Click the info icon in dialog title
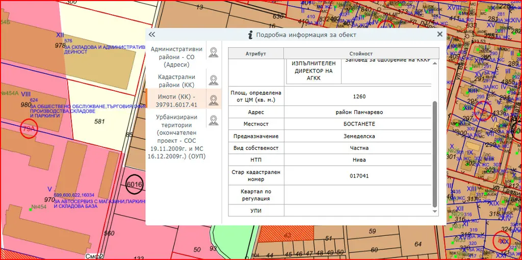The image size is (522, 260). (x=250, y=35)
